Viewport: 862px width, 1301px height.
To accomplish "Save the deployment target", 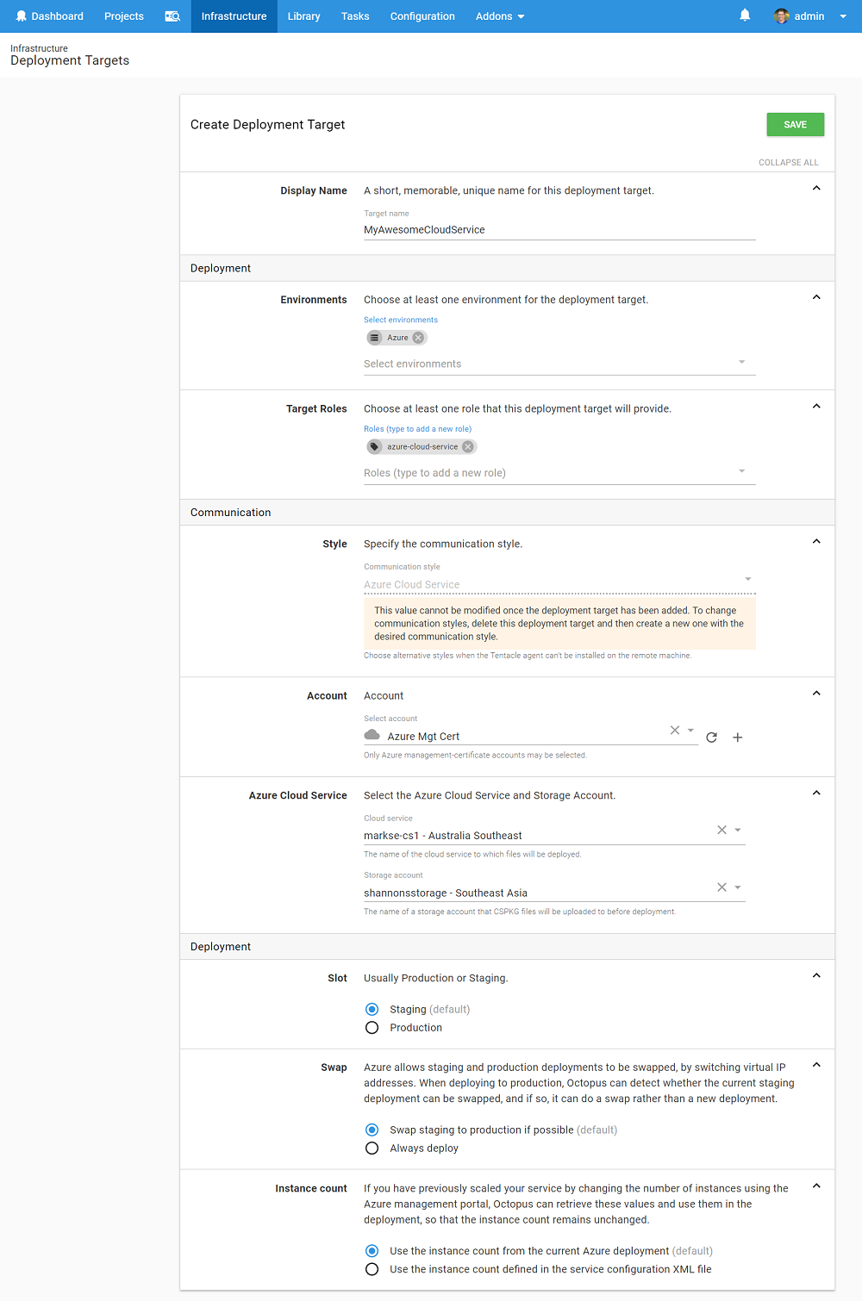I will [x=795, y=125].
